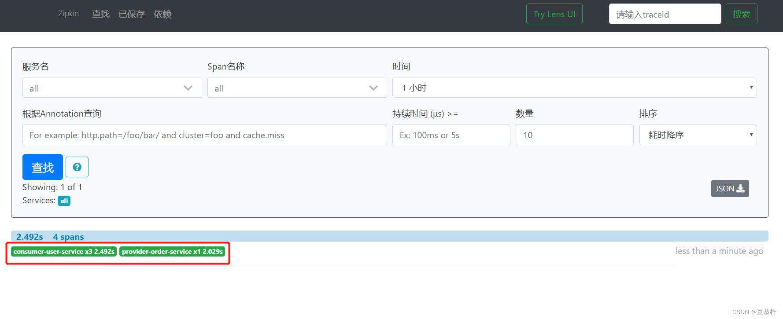Image resolution: width=783 pixels, height=319 pixels.
Task: Focus the Annotation query input field
Action: tap(204, 135)
